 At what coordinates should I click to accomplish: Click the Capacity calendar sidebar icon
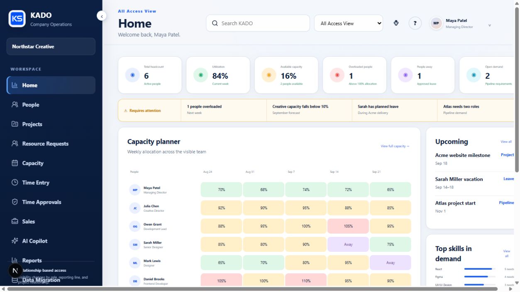[x=15, y=163]
